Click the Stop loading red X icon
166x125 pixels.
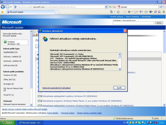114,7
